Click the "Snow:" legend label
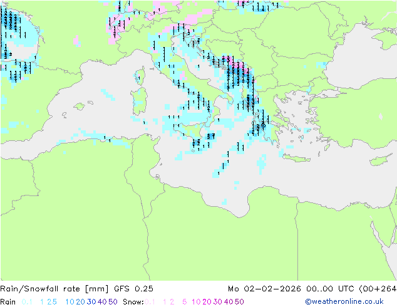Screen dimensions: 397x307 coord(133,302)
